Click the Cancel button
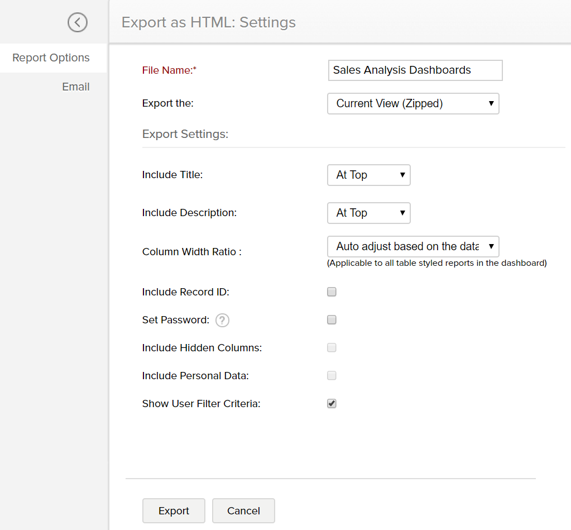The image size is (571, 530). (x=243, y=511)
